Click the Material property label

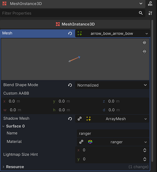tap(14, 142)
